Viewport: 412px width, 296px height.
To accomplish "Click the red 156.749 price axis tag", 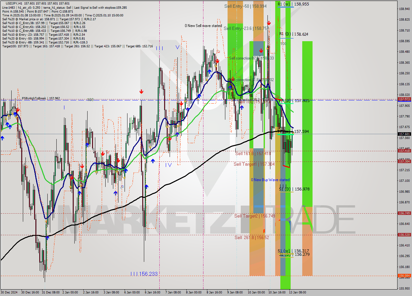I will [x=404, y=213].
